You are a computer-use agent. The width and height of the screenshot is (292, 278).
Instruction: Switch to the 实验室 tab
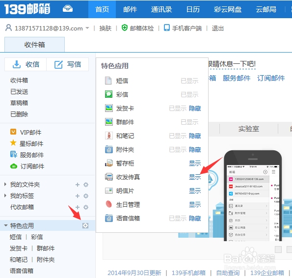click(249, 129)
